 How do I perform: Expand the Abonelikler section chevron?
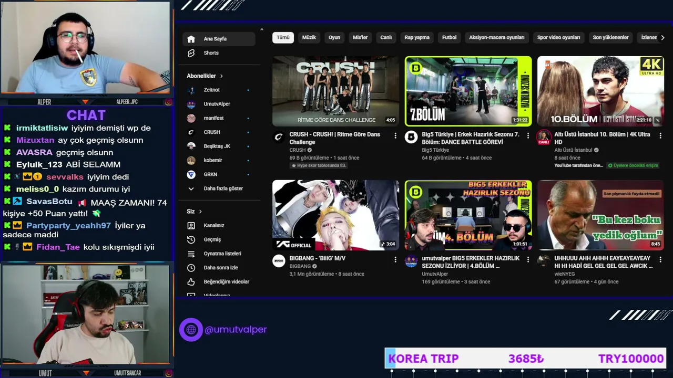221,76
